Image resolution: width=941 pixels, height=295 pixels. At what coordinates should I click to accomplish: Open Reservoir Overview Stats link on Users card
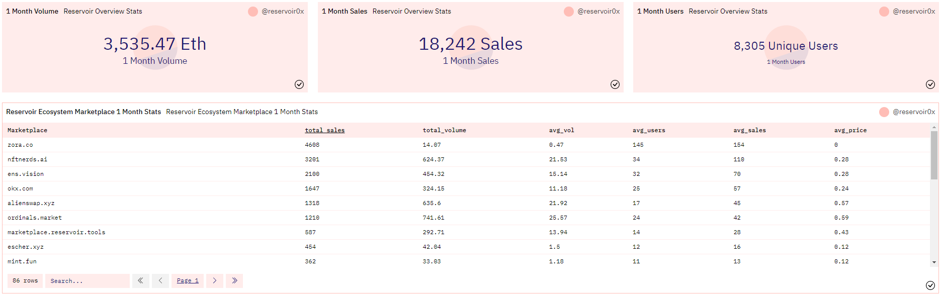(728, 11)
